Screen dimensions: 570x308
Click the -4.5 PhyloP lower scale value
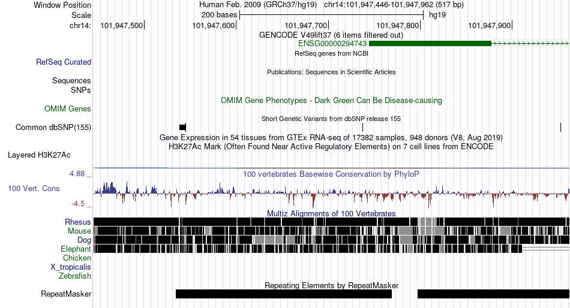(x=78, y=204)
